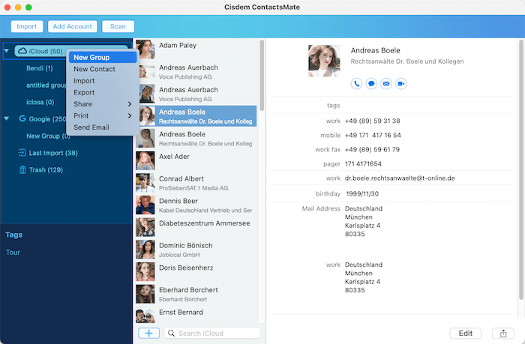The height and width of the screenshot is (344, 525).
Task: Email the contact via the envelope icon
Action: pos(386,84)
